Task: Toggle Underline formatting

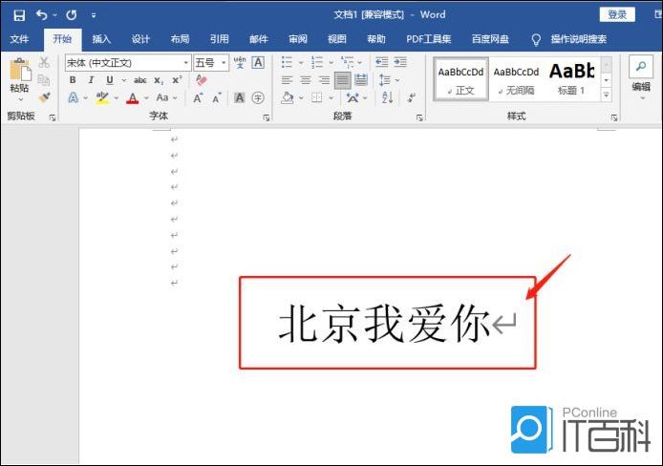Action: click(110, 80)
